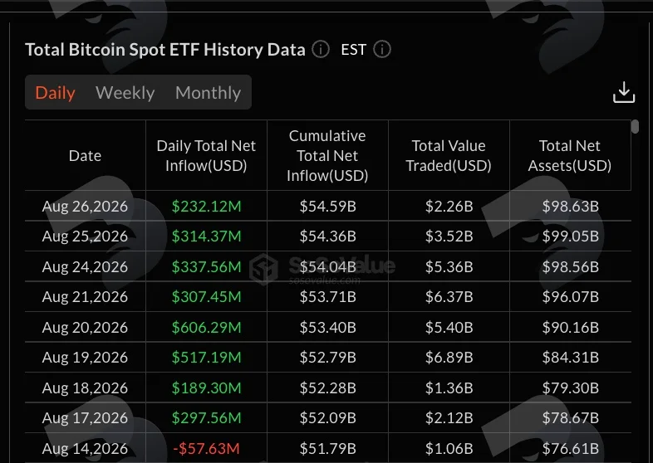Click the Total Value Traded header
The height and width of the screenshot is (463, 653).
[x=449, y=156]
